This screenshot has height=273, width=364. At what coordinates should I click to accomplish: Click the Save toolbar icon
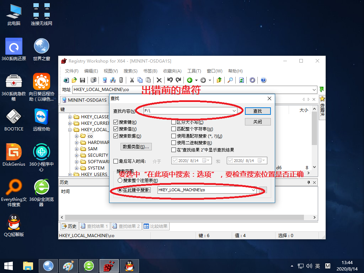pos(83,80)
